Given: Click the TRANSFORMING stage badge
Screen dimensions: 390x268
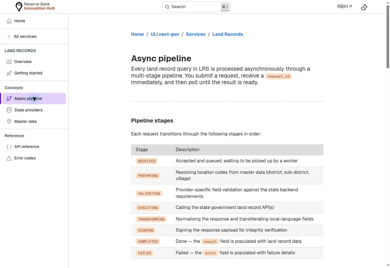Looking at the screenshot, I should (151, 219).
